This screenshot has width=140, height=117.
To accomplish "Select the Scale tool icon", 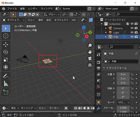I will coord(6,60).
